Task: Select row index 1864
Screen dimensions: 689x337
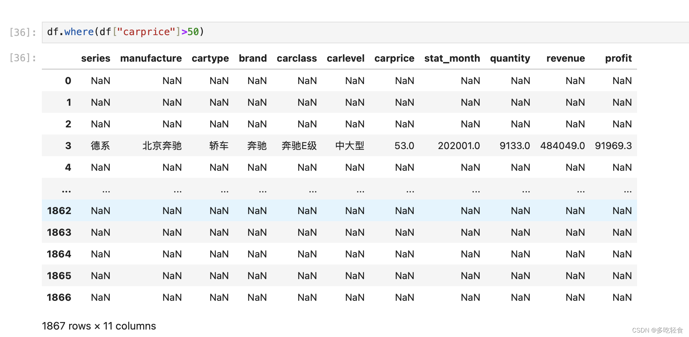Action: click(59, 254)
